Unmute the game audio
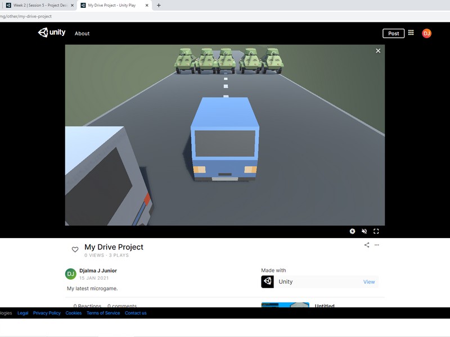Viewport: 450px width, 337px height. coord(364,231)
